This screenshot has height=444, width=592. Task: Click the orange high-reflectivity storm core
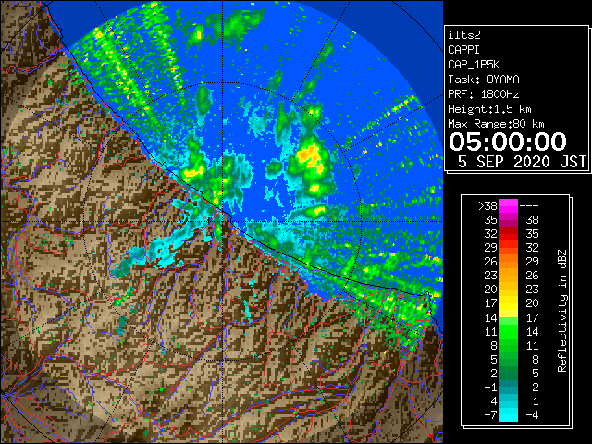(x=309, y=154)
